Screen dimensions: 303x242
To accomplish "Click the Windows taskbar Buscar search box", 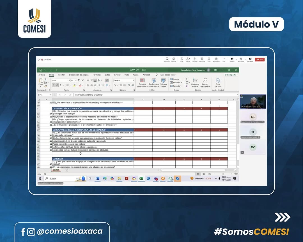I will (x=59, y=179).
